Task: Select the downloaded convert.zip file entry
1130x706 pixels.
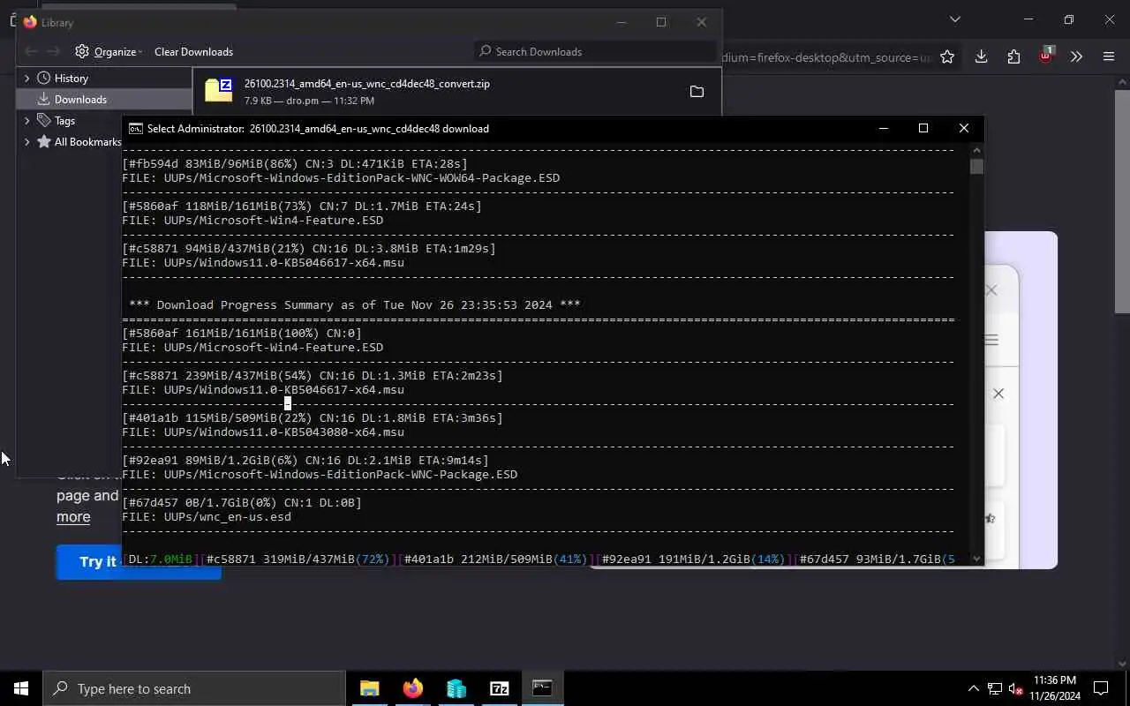Action: 456,92
